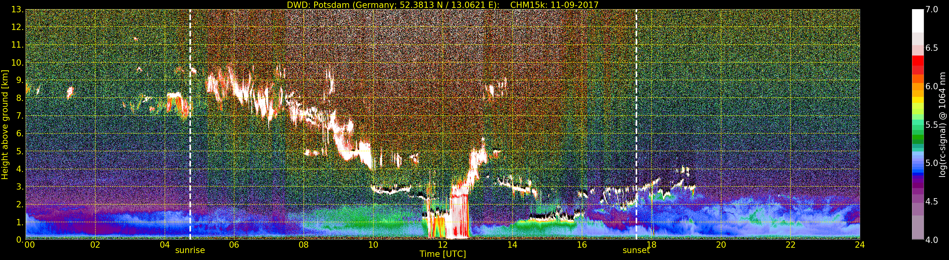Image resolution: width=949 pixels, height=260 pixels.
Task: Click the time-axis tick label 02
Action: [95, 245]
